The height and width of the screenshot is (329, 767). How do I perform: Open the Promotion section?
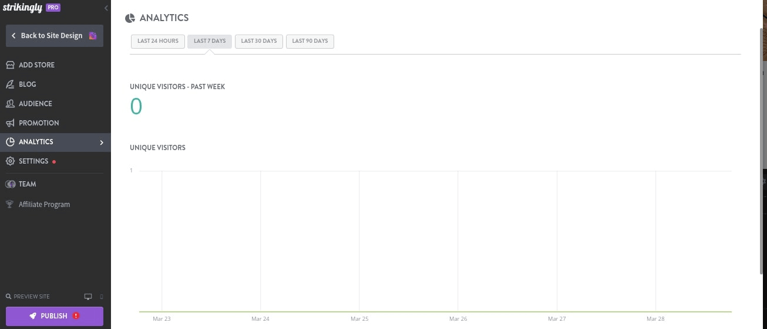[55, 123]
